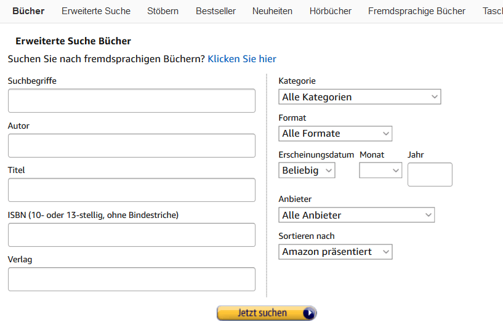Open the Stöbern navigation item

pyautogui.click(x=163, y=11)
